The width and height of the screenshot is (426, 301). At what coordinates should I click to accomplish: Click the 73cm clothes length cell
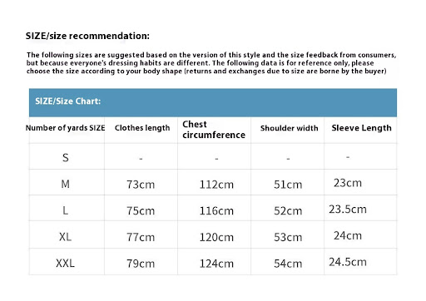click(141, 185)
